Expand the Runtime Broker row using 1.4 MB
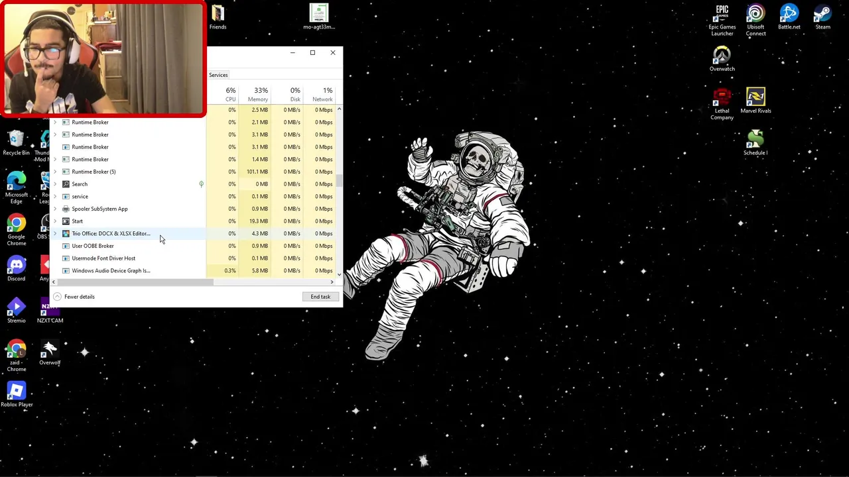The width and height of the screenshot is (849, 477). coord(55,159)
